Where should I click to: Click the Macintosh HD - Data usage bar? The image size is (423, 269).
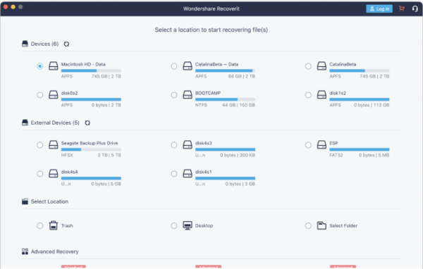[91, 70]
